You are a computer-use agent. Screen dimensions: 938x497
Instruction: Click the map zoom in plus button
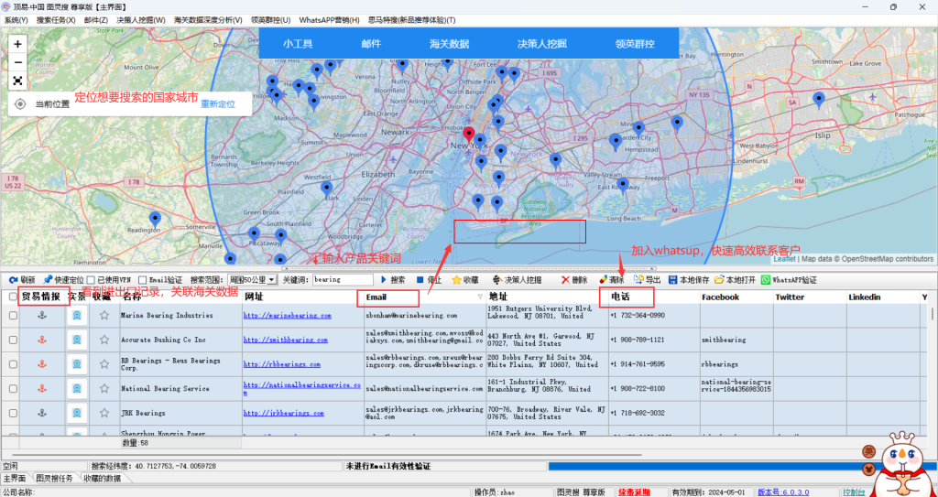tap(18, 44)
